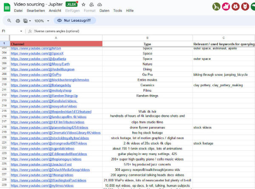Star the Video sourcing - Jupiter document

pyautogui.click(x=83, y=5)
